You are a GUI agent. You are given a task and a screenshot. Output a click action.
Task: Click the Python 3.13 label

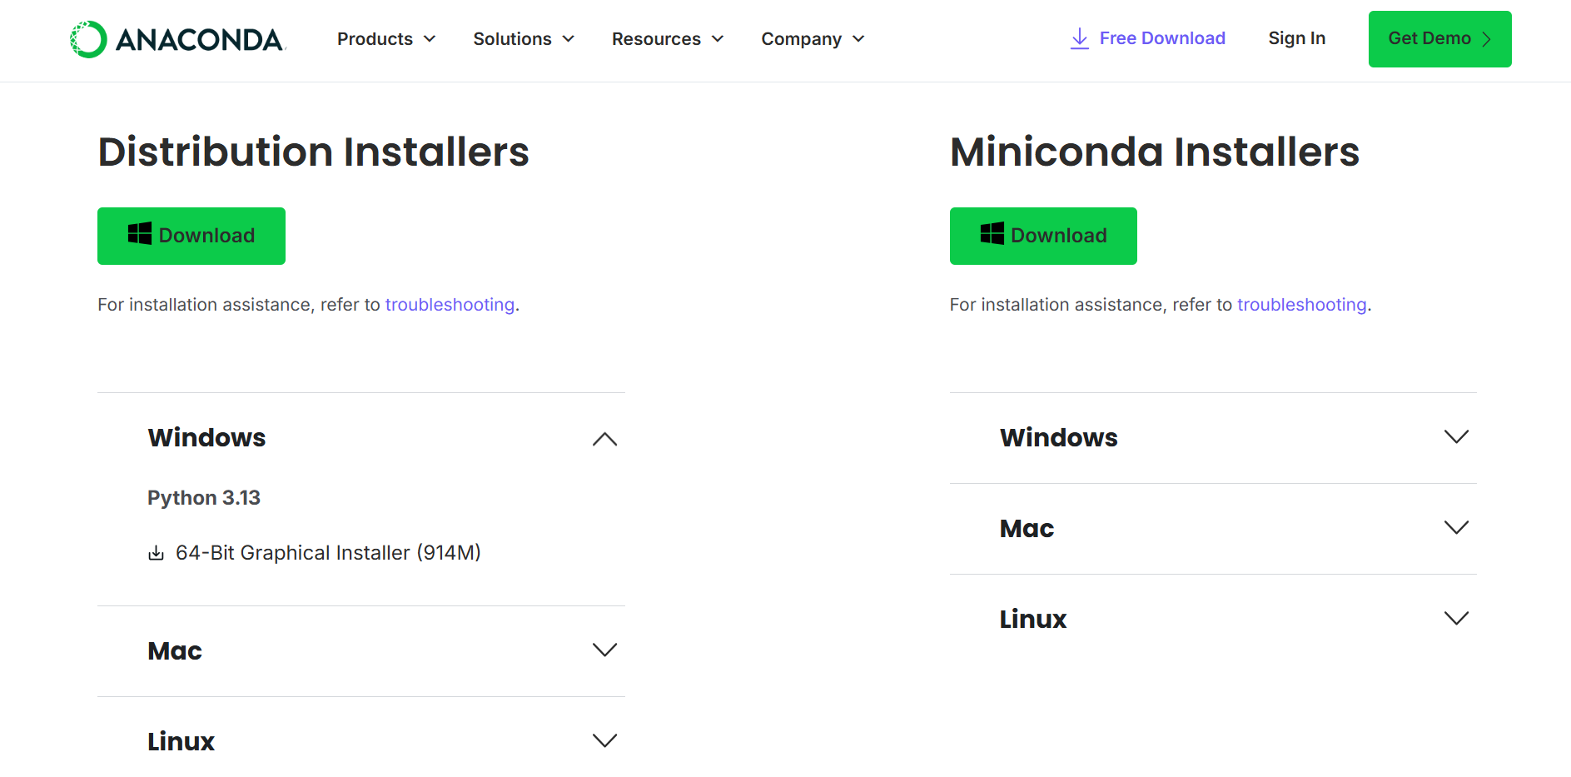tap(204, 498)
